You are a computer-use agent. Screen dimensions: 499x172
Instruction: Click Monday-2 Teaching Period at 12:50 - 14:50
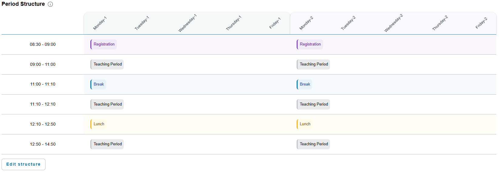313,144
